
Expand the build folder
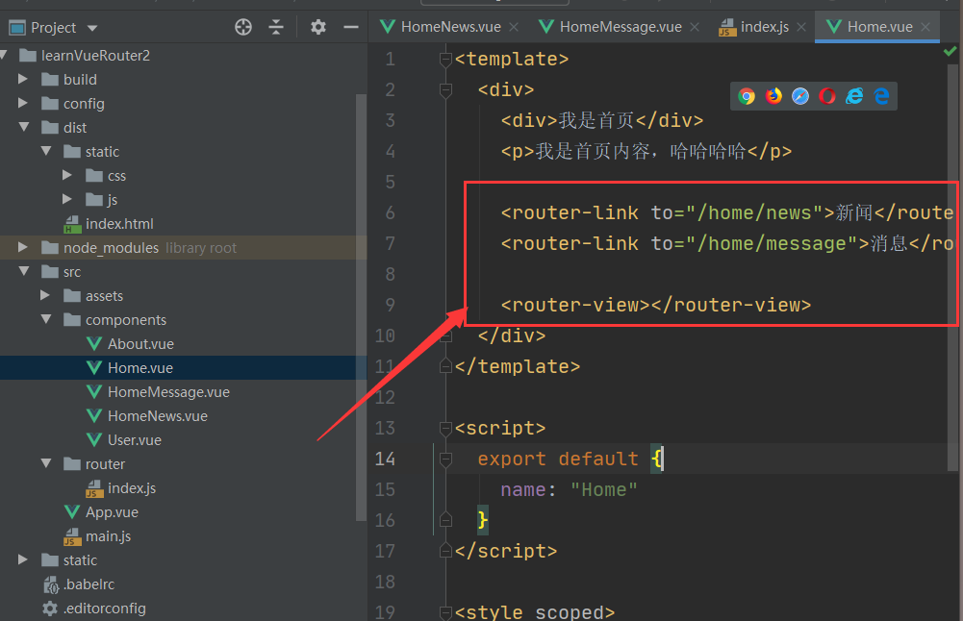23,79
